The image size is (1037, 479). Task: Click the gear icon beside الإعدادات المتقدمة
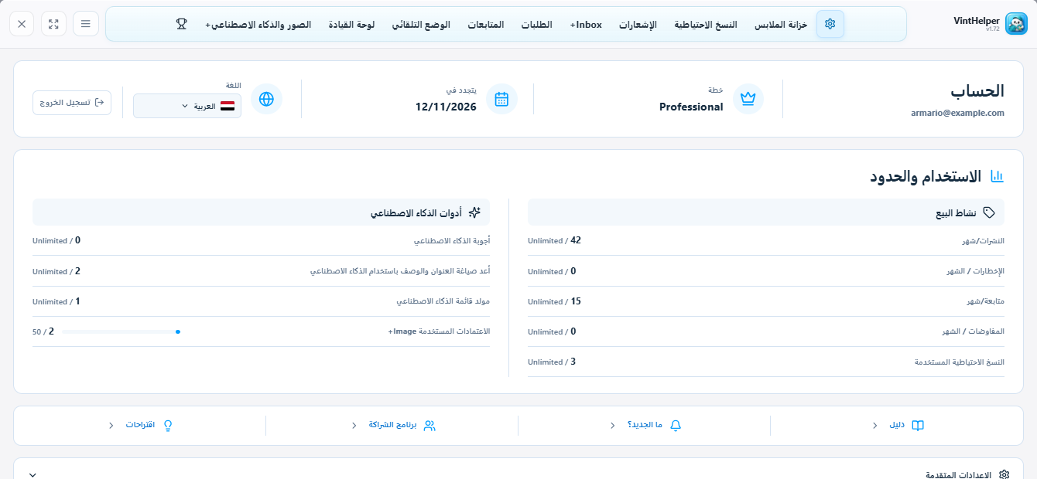(x=1004, y=474)
